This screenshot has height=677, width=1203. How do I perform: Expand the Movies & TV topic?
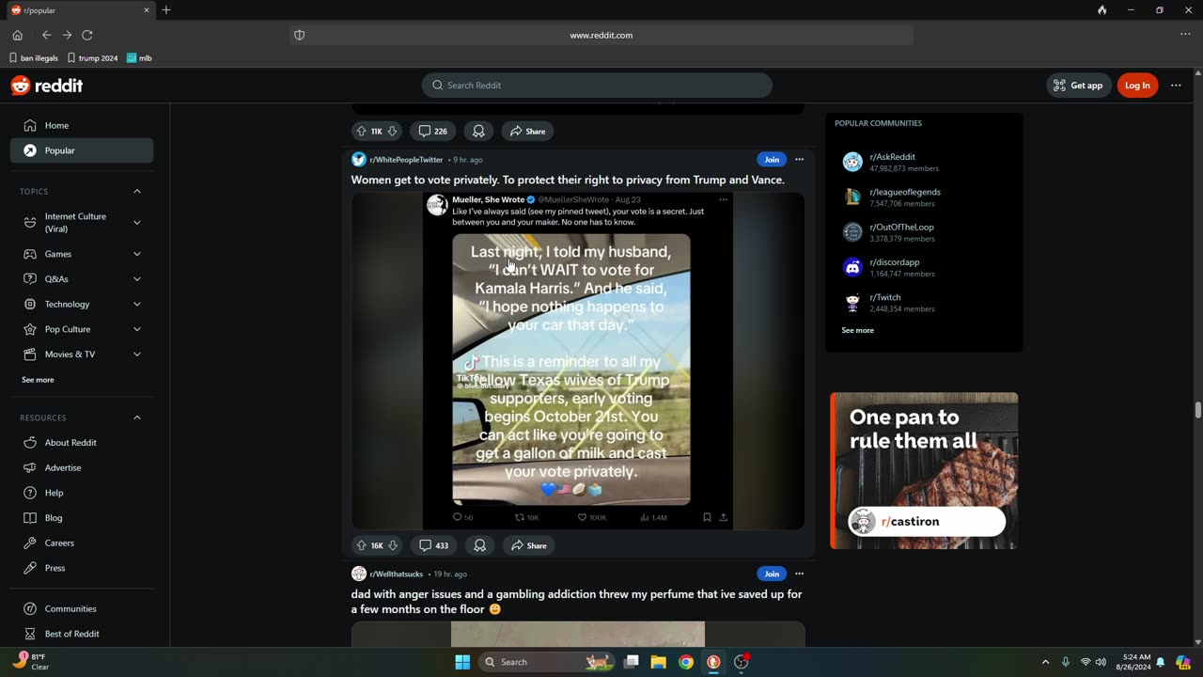[137, 354]
